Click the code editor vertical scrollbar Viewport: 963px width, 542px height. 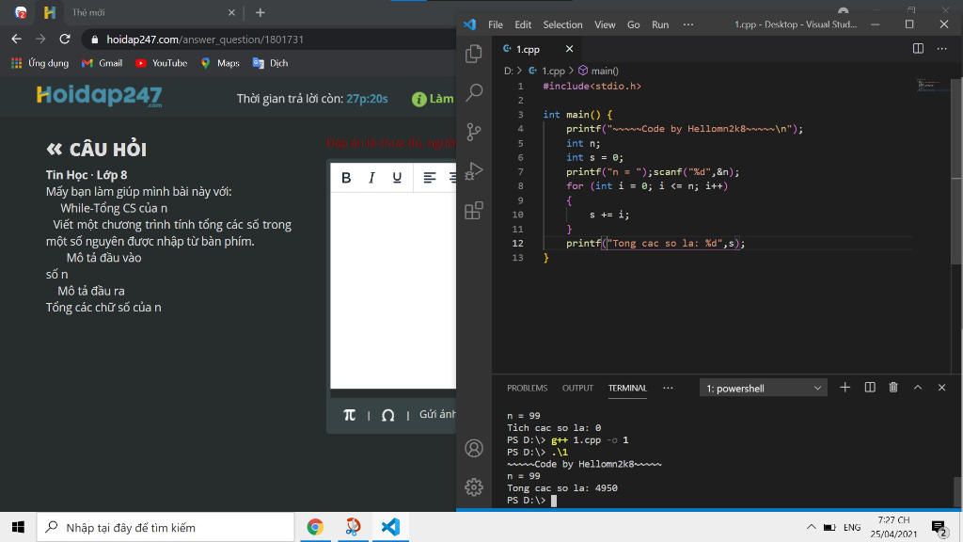[956, 172]
